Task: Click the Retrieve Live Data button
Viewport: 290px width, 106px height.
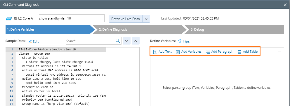Action: point(126,19)
